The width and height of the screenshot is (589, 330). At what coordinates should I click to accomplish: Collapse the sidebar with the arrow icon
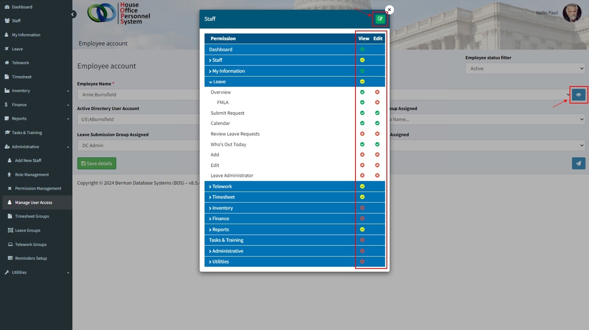click(x=73, y=14)
